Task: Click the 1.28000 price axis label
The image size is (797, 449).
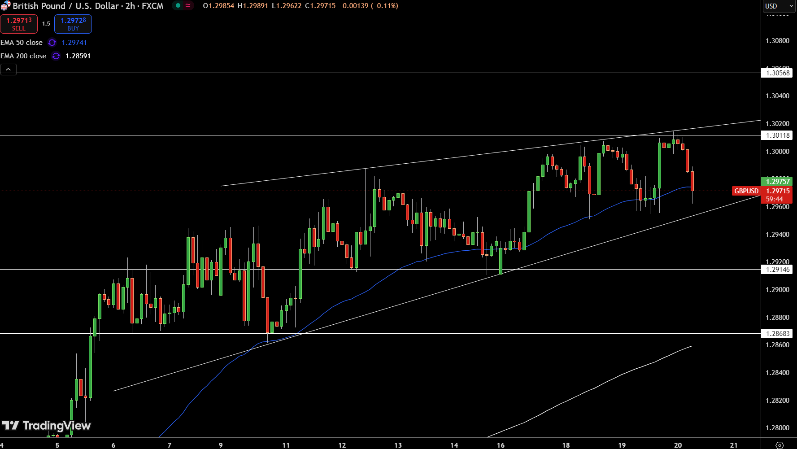Action: click(777, 428)
